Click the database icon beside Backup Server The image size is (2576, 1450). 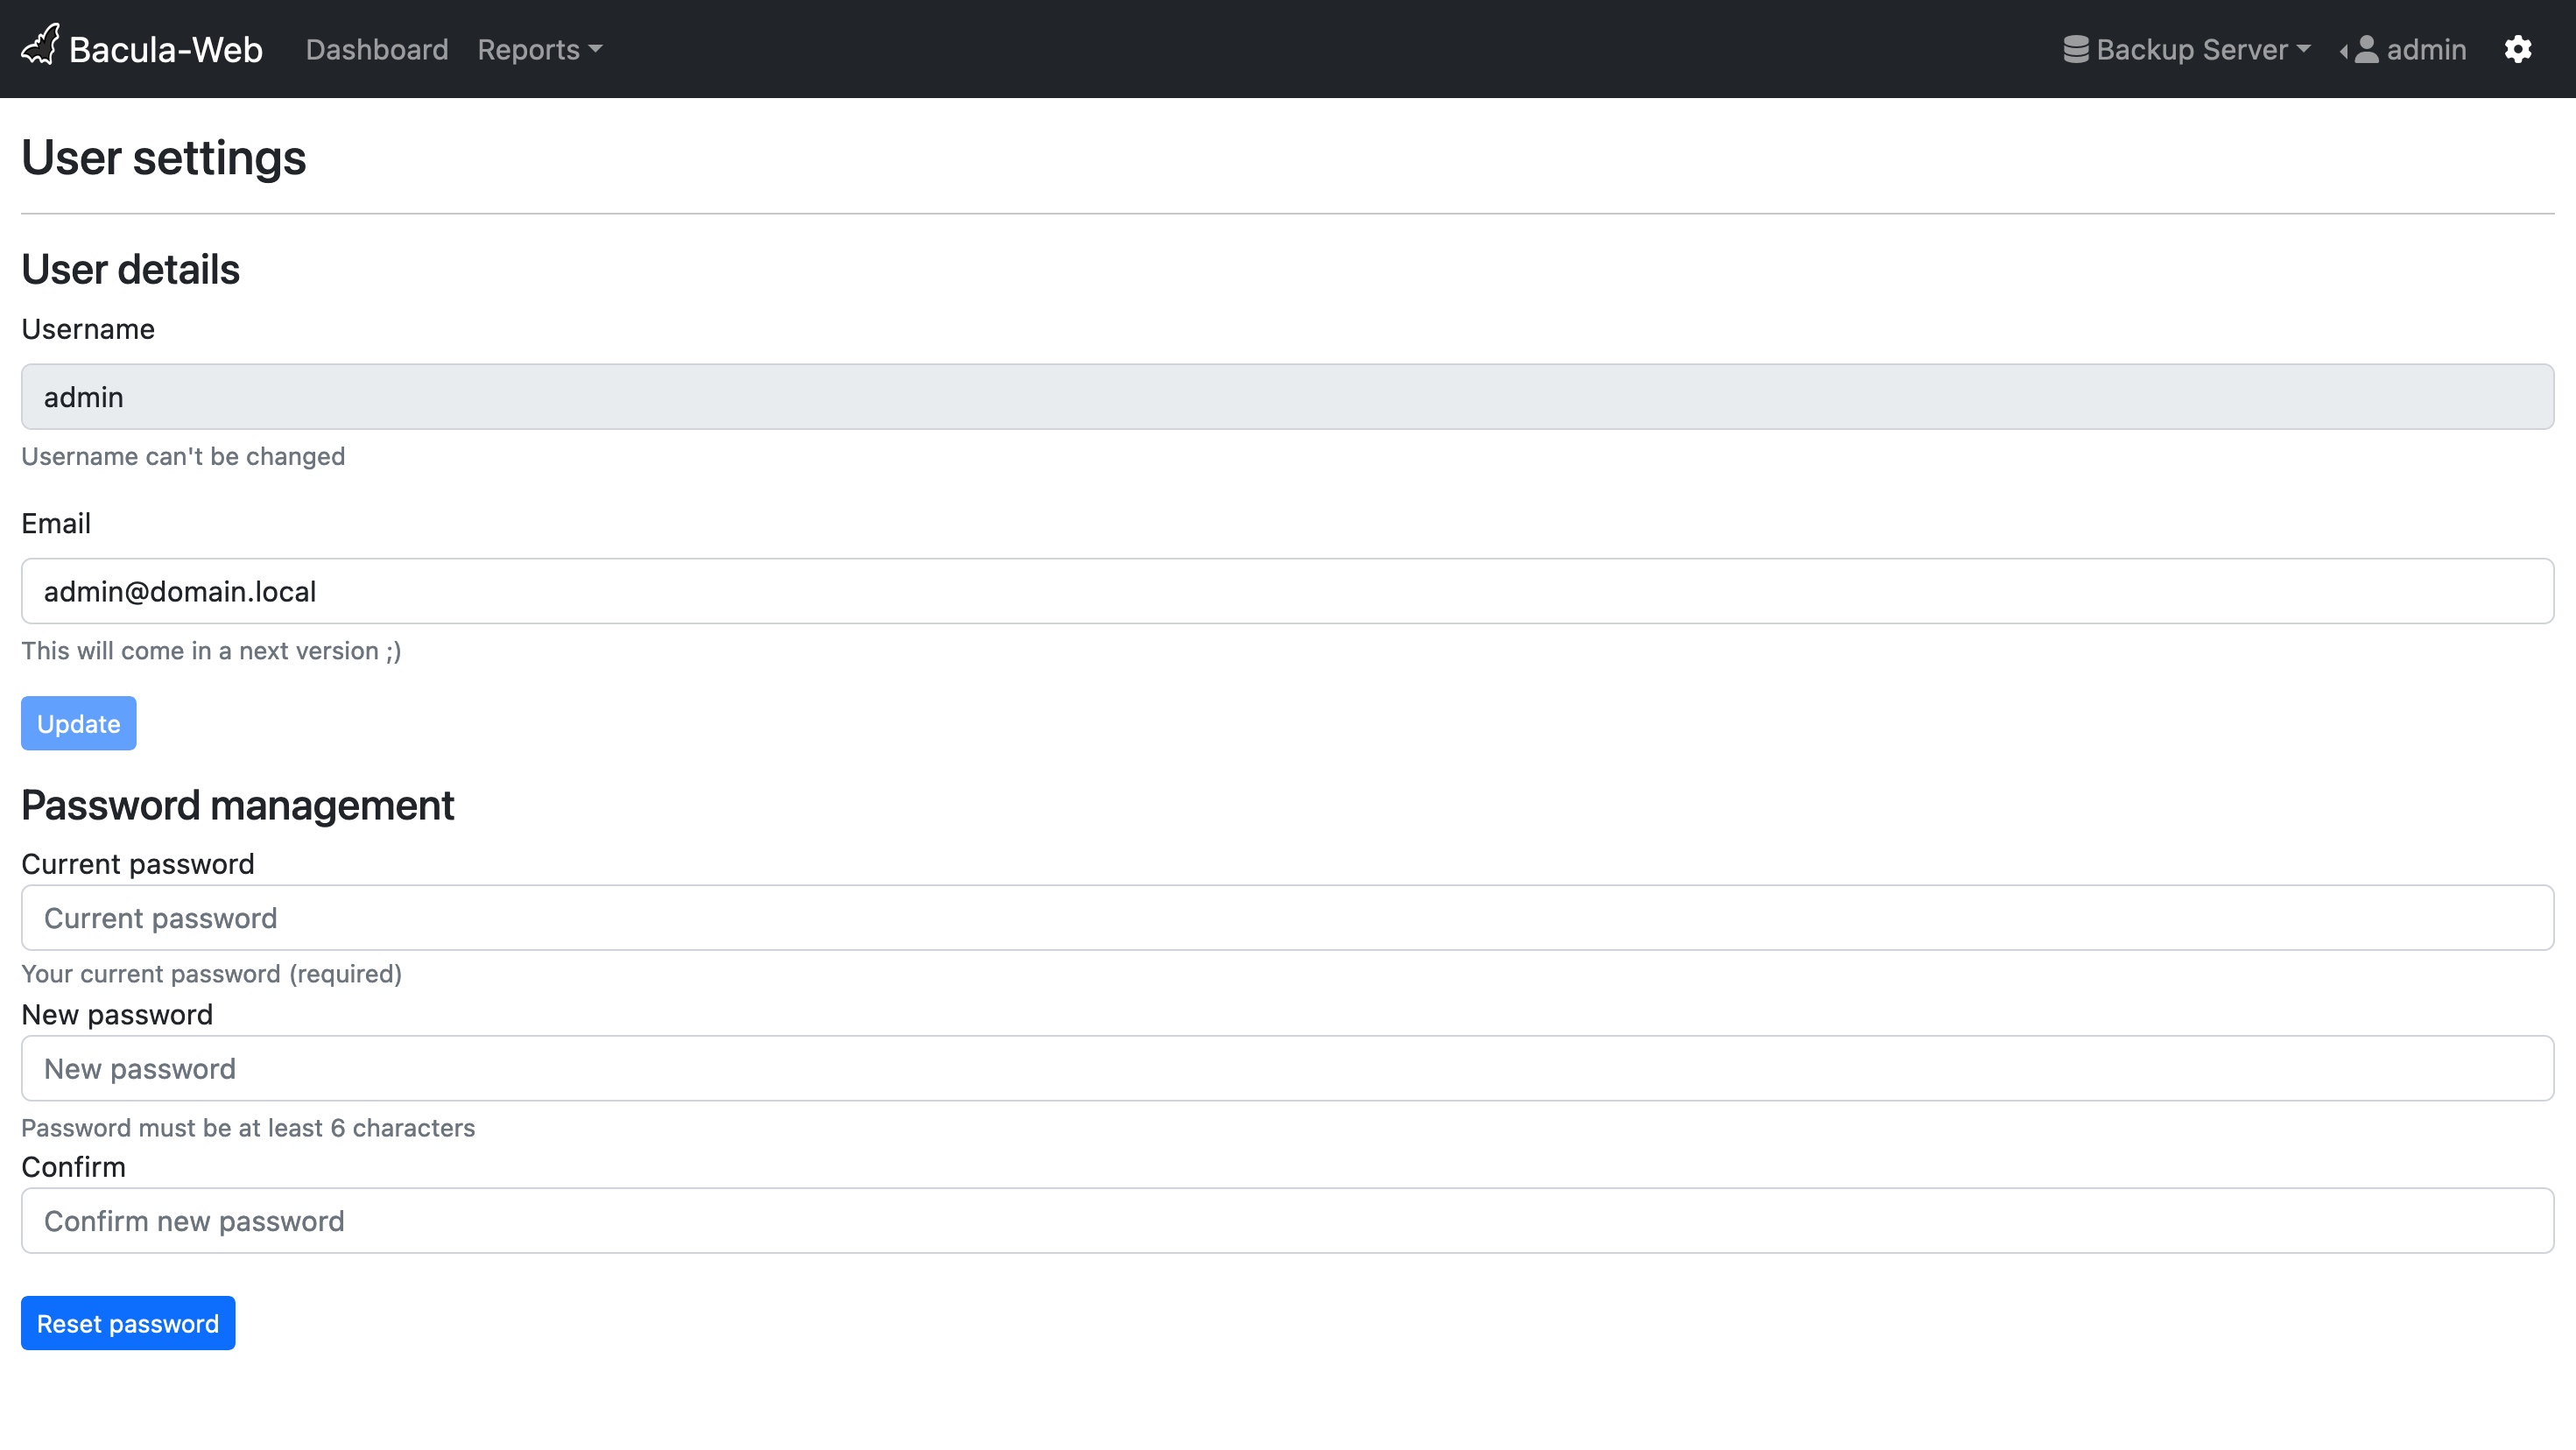(x=2076, y=49)
